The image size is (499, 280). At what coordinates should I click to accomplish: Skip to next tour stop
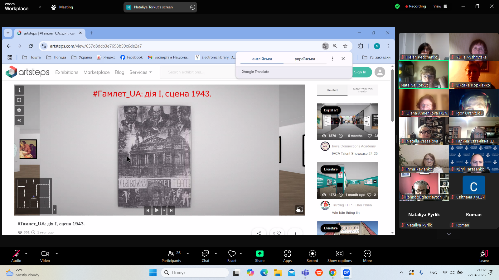171,210
